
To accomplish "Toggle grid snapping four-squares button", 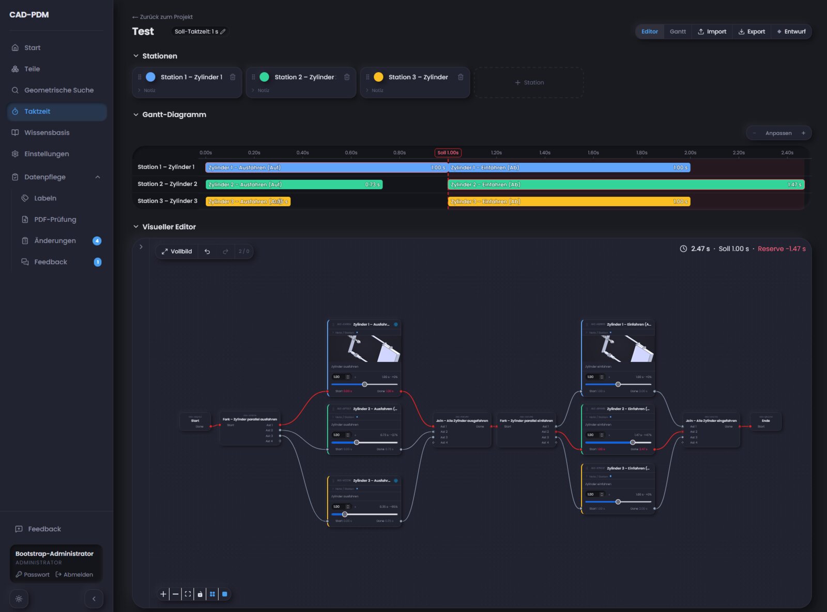I will (212, 594).
